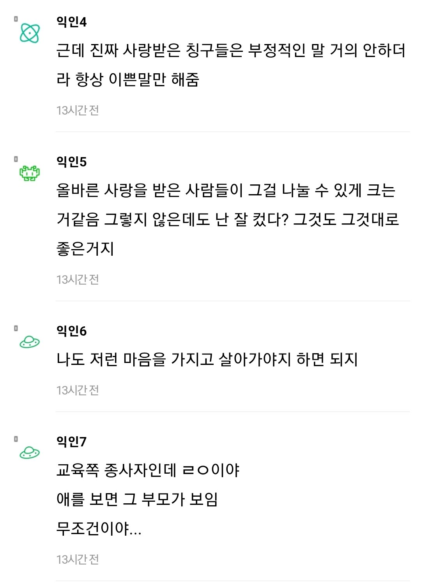Click small gray marker beside 익인7's avatar
The image size is (421, 584).
pyautogui.click(x=16, y=439)
